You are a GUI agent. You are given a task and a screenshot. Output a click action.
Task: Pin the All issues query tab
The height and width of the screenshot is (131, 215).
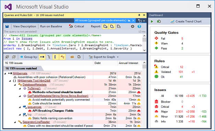(129, 21)
